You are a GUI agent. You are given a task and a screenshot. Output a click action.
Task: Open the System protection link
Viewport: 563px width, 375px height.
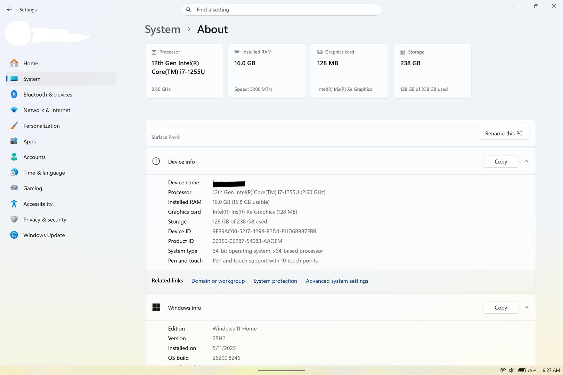[275, 281]
